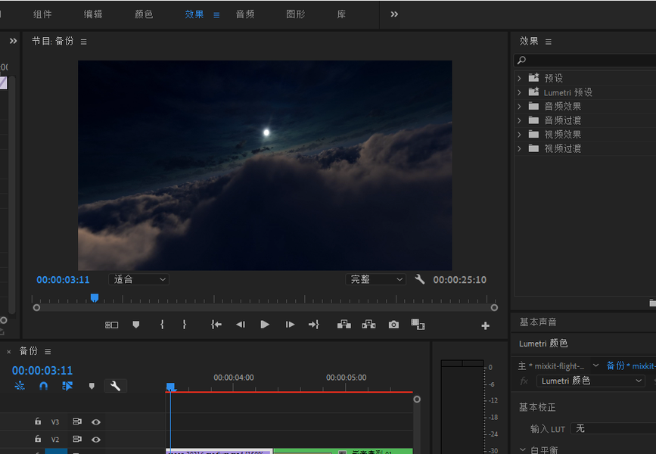656x454 pixels.
Task: Click the 基本校正 section header
Action: [x=537, y=407]
